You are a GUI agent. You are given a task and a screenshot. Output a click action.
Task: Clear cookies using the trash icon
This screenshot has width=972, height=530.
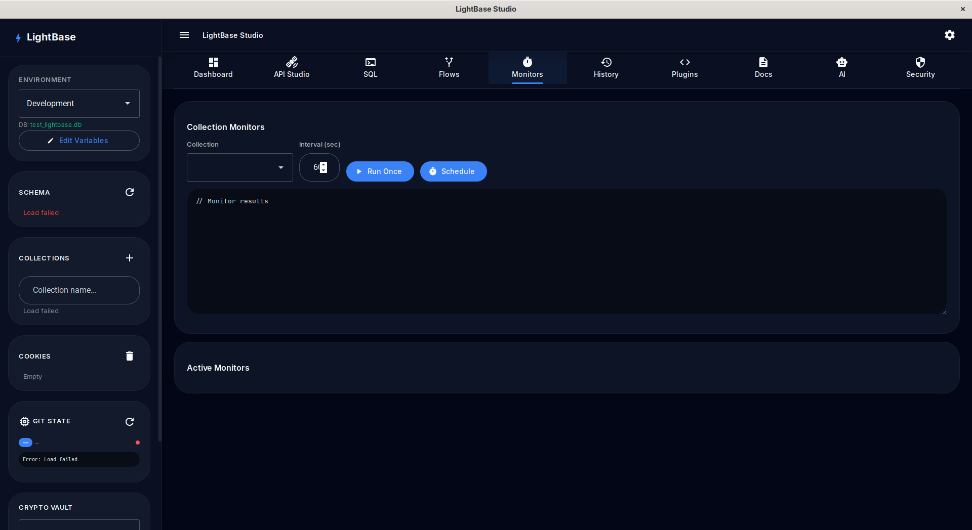130,356
